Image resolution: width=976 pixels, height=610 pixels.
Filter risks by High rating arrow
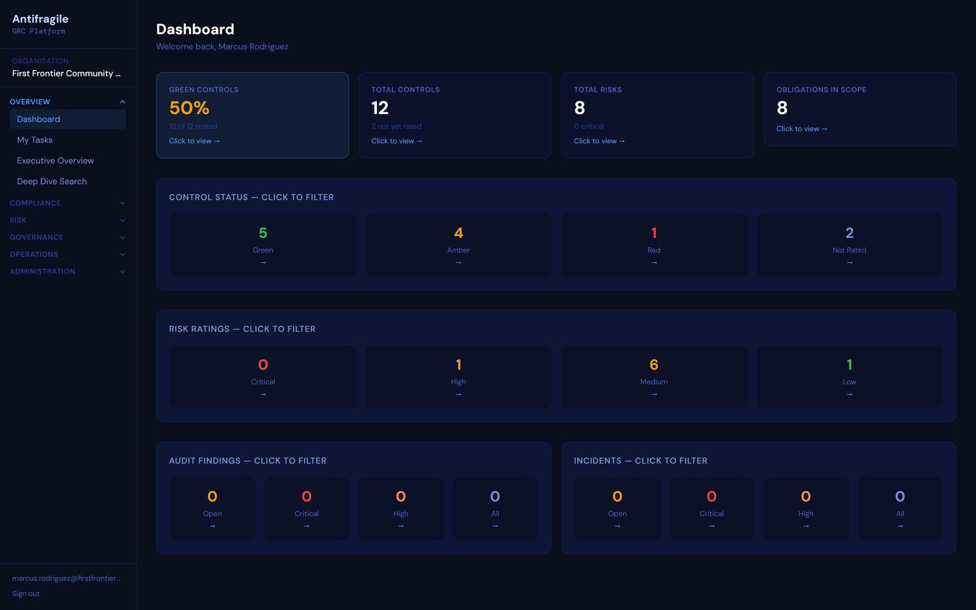(x=459, y=395)
